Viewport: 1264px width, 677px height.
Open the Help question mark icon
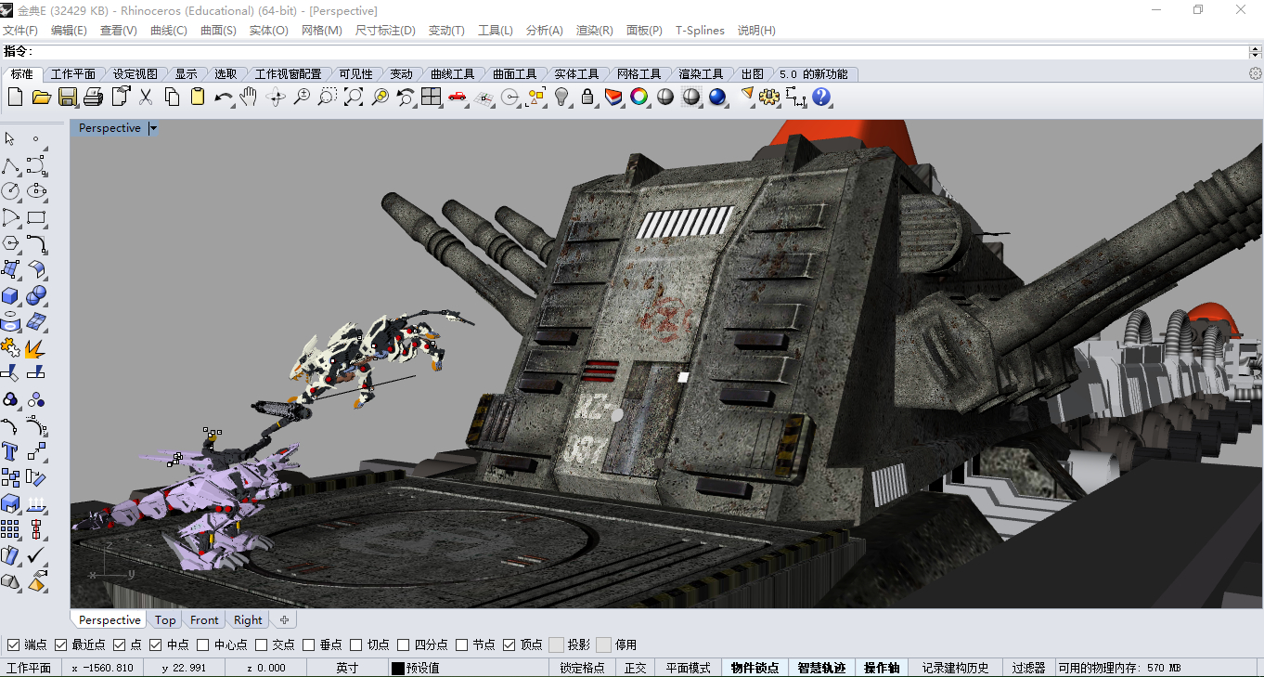pyautogui.click(x=821, y=97)
